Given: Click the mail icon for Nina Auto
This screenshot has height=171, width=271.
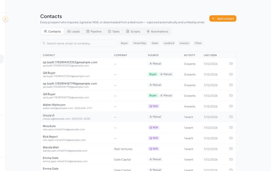Looking at the screenshot, I should [231, 128].
